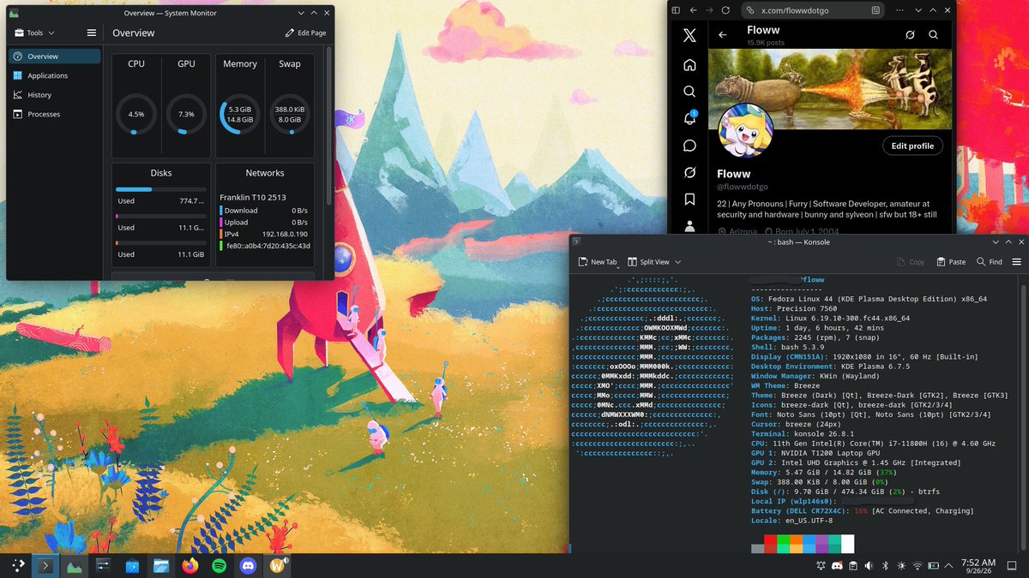This screenshot has width=1029, height=578.
Task: Select History in System Monitor sidebar
Action: [55, 95]
